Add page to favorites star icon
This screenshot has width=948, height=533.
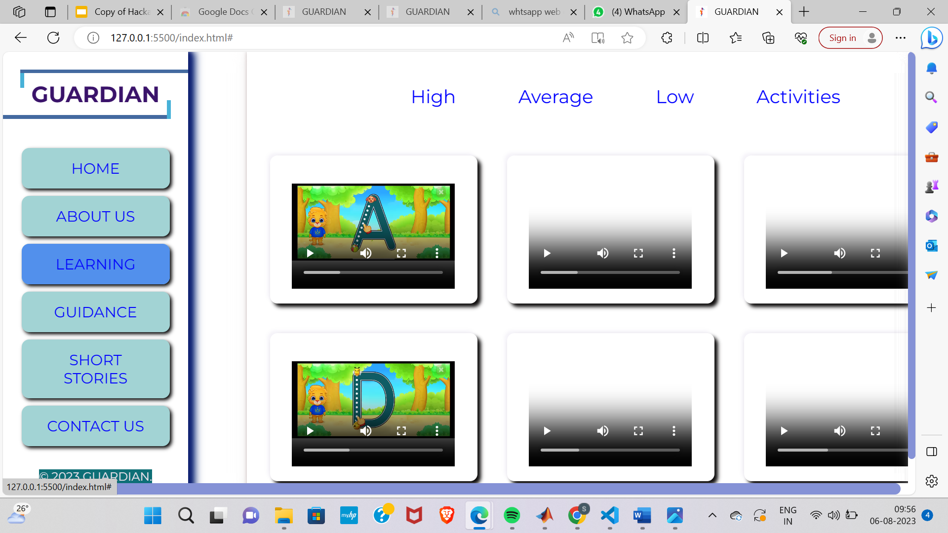tap(627, 38)
